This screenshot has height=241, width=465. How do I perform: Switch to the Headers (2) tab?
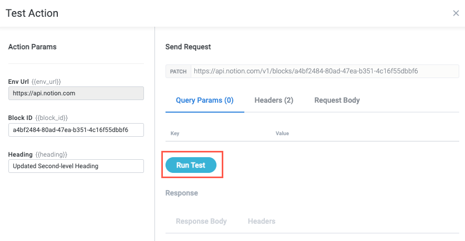(274, 100)
